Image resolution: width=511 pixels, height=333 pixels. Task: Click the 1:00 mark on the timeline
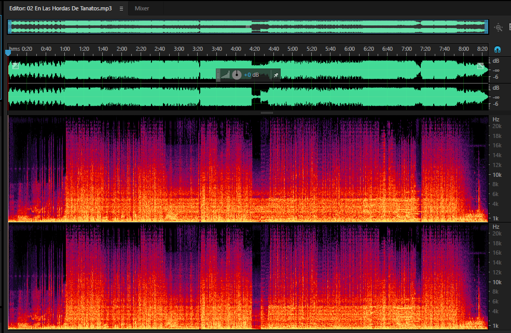click(x=65, y=49)
